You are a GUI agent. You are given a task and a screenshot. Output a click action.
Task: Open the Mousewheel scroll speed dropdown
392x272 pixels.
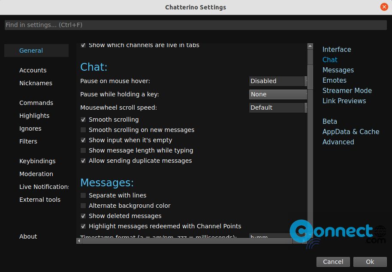[278, 108]
